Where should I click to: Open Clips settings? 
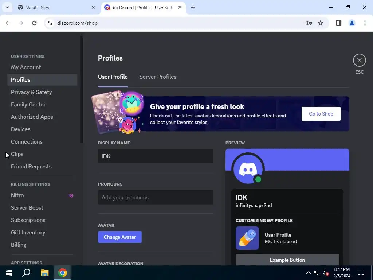[42, 154]
